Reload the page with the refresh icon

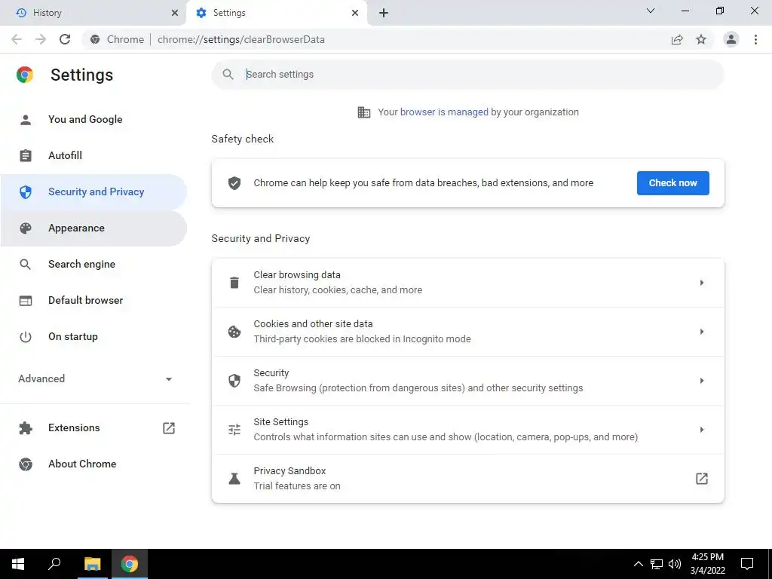65,39
